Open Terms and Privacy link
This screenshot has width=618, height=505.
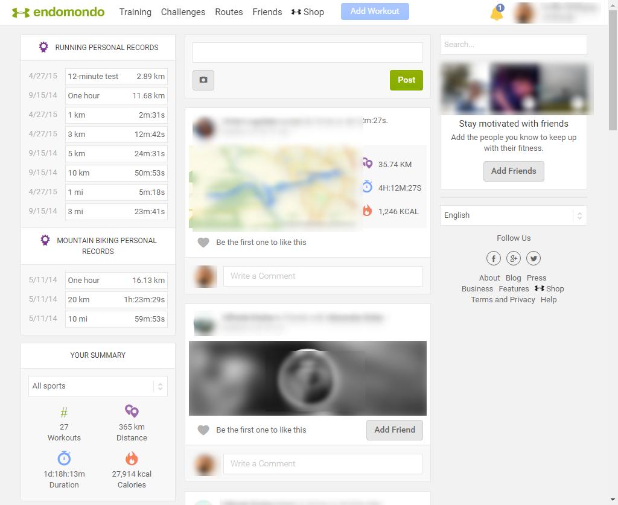(x=503, y=300)
